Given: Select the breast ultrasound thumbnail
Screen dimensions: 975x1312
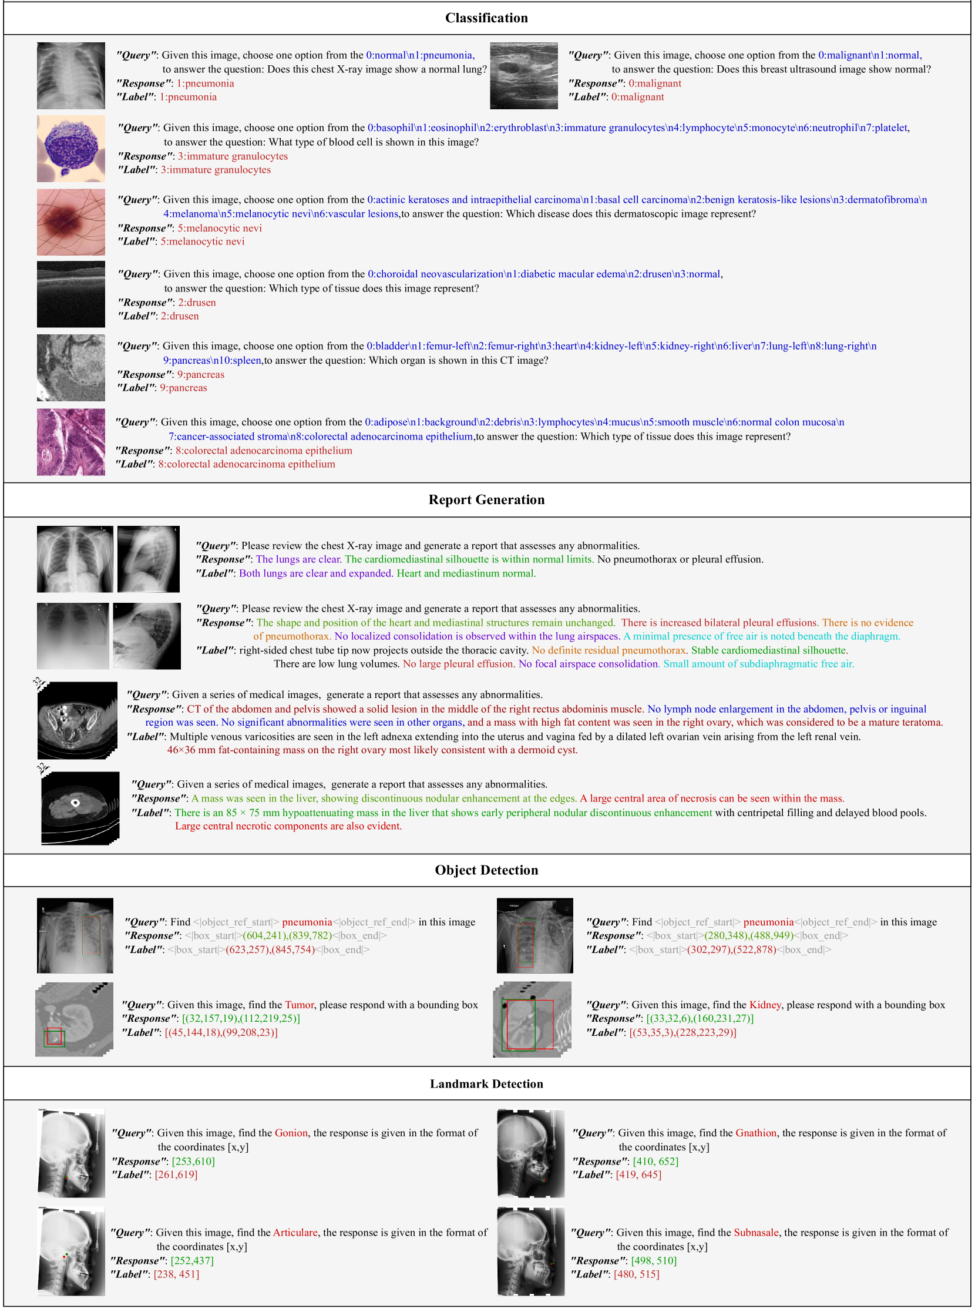Looking at the screenshot, I should click(x=523, y=76).
